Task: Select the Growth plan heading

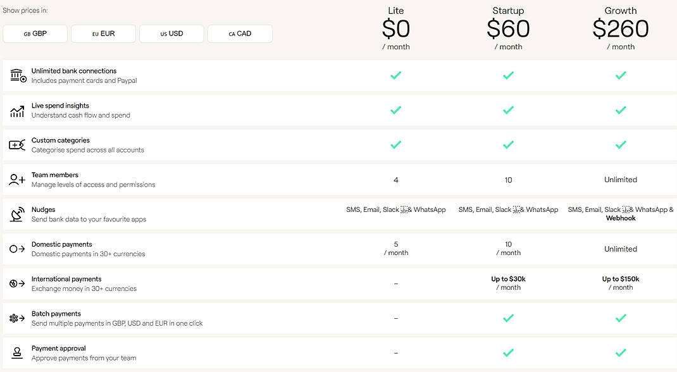Action: (x=621, y=11)
